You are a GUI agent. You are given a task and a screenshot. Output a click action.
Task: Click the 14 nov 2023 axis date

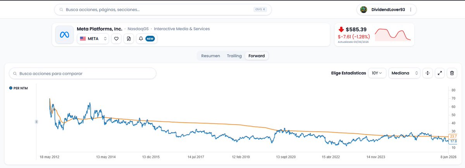[376, 157]
